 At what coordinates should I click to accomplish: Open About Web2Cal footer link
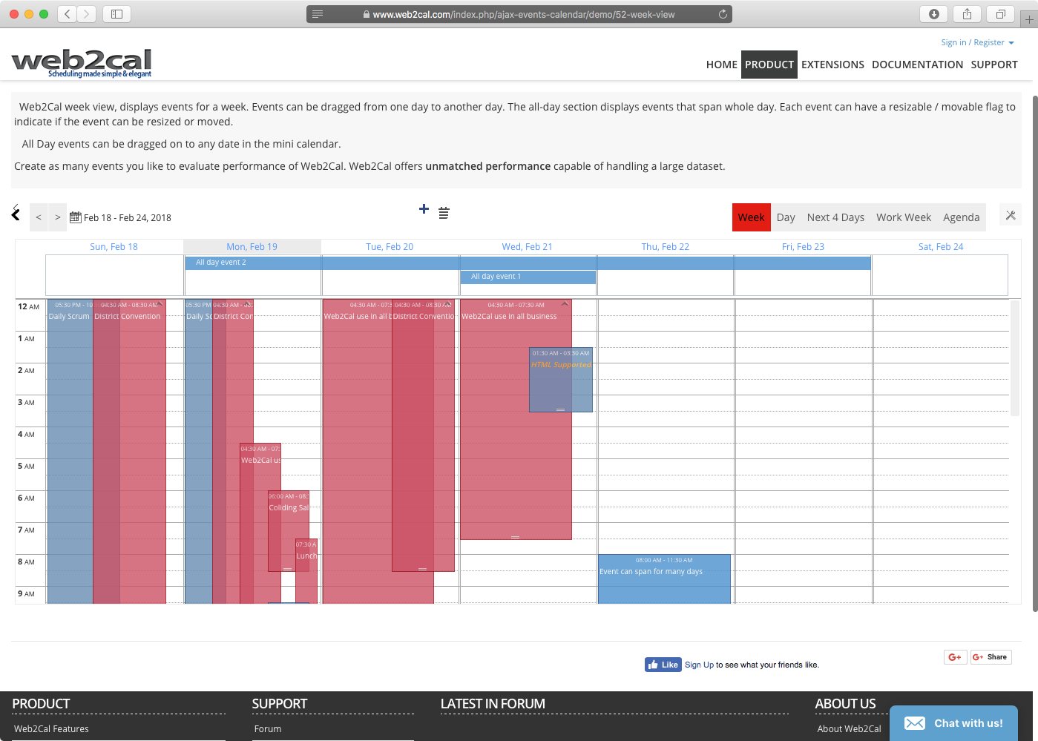pyautogui.click(x=849, y=729)
